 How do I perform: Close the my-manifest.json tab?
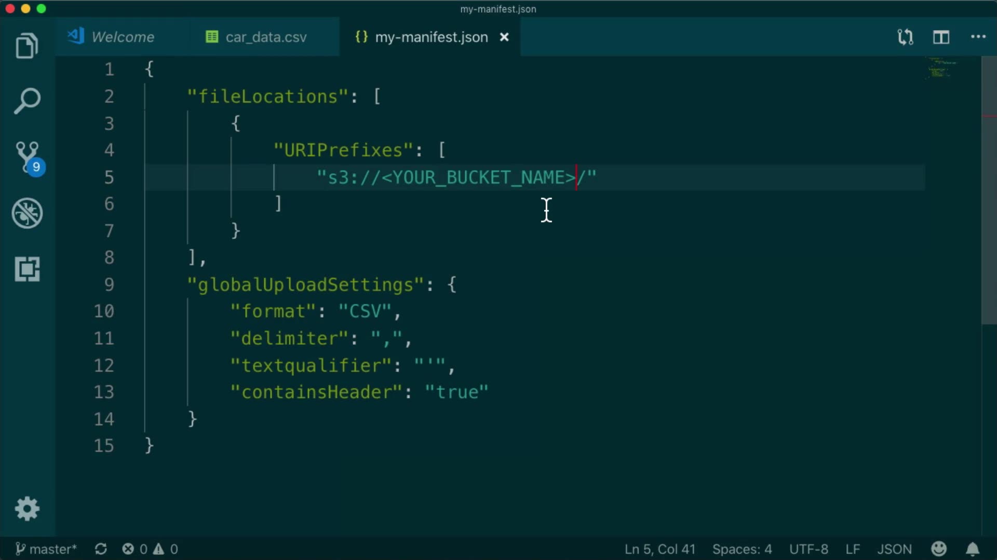[504, 37]
